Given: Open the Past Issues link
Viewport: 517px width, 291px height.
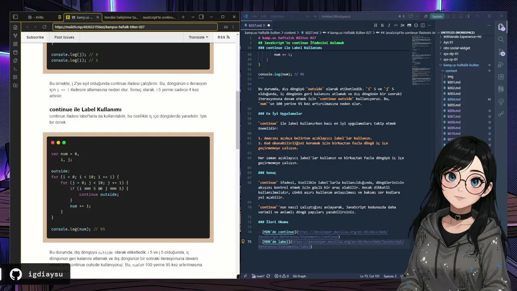Looking at the screenshot, I should (64, 37).
